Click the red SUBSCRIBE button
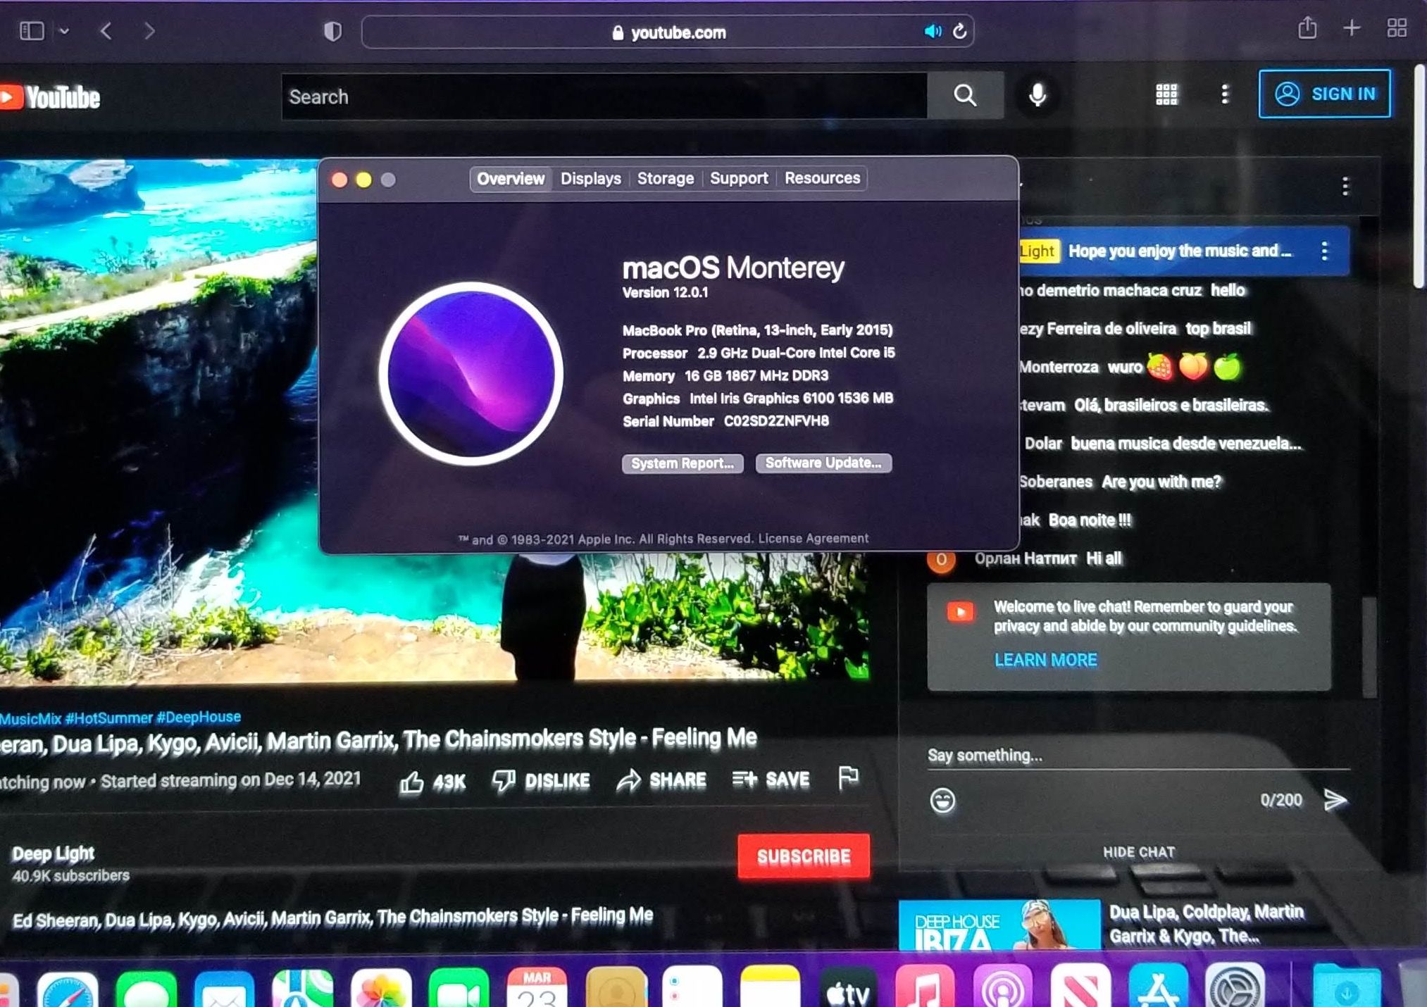The height and width of the screenshot is (1007, 1427). coord(804,856)
